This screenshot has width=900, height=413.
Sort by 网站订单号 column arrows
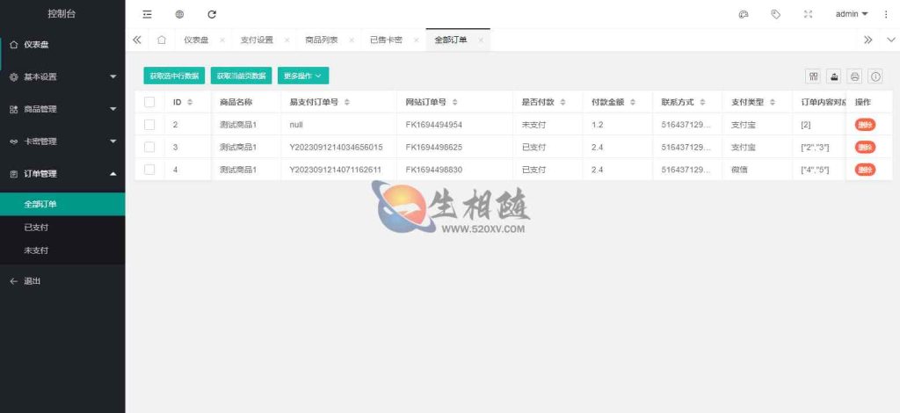coord(454,102)
